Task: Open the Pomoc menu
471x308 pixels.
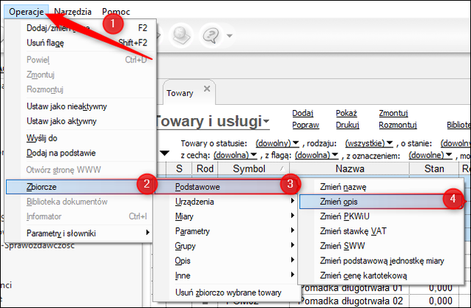Action: [x=116, y=12]
